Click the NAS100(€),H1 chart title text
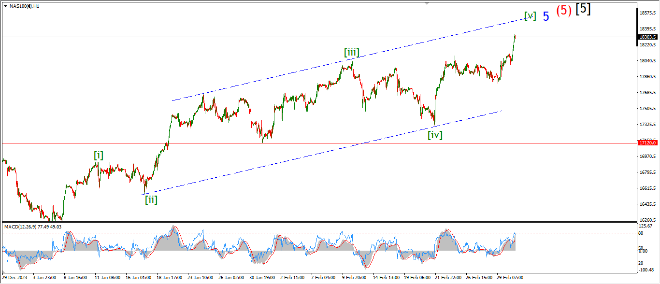 pyautogui.click(x=24, y=6)
